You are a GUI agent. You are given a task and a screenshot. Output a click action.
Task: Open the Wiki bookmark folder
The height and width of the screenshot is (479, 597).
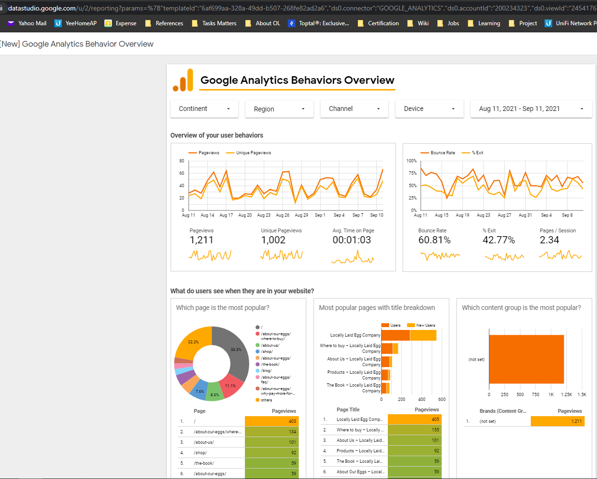418,23
